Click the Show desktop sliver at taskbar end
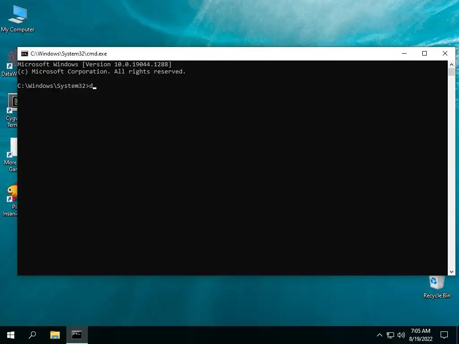The height and width of the screenshot is (344, 459). click(x=458, y=335)
